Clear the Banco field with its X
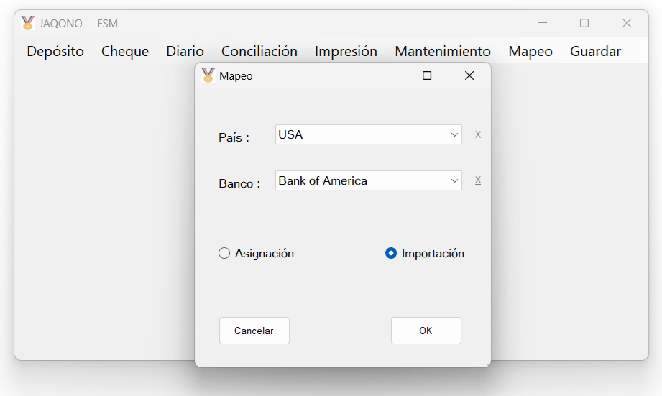This screenshot has width=662, height=396. (x=478, y=180)
